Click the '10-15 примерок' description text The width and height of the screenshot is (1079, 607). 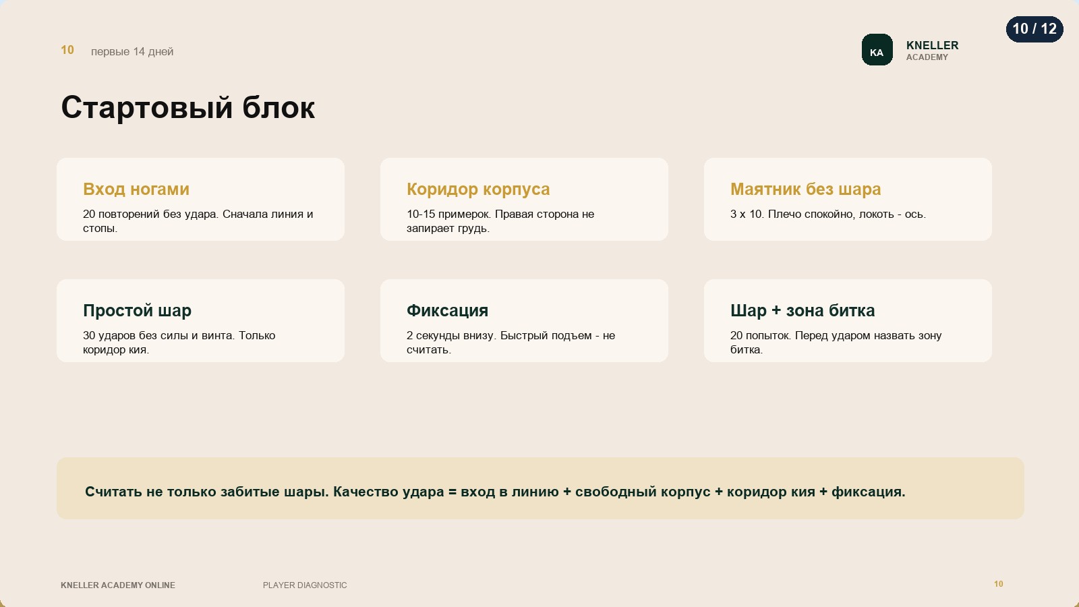(x=500, y=221)
